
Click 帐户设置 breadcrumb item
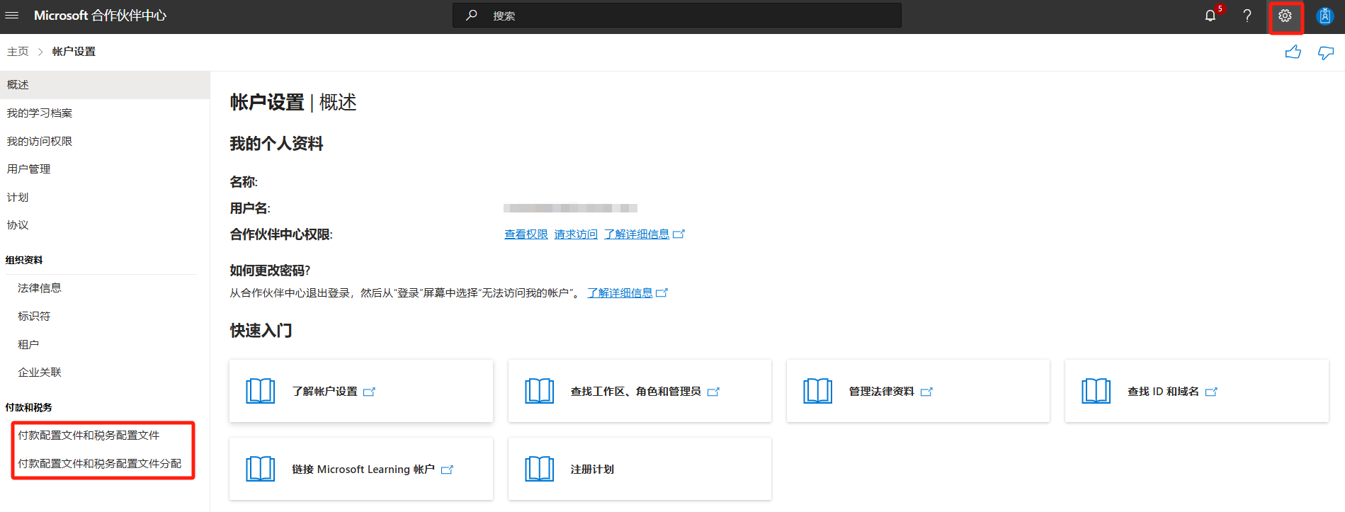tap(74, 52)
